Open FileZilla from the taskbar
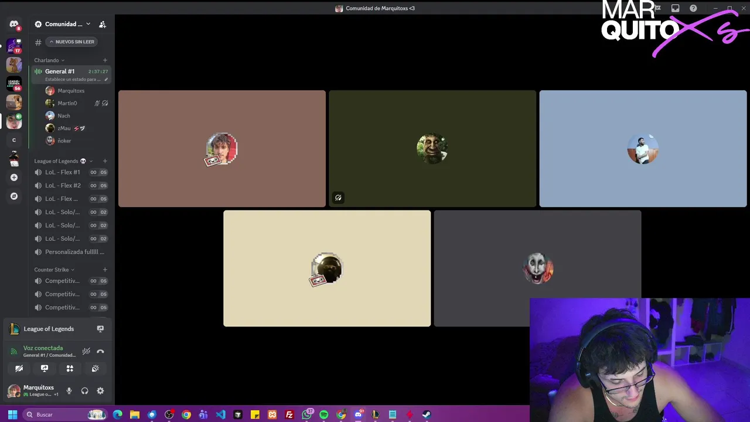750x422 pixels. pos(289,414)
